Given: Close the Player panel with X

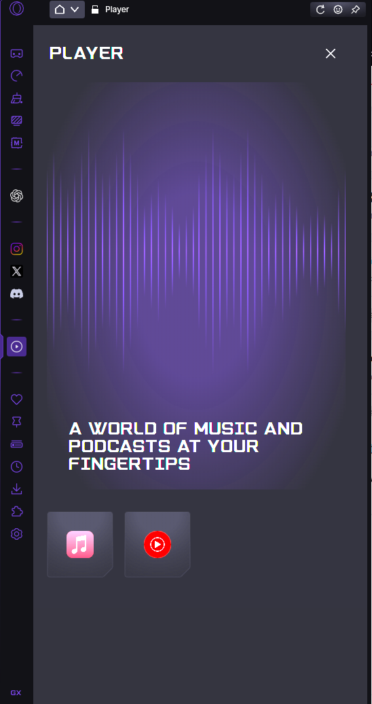Looking at the screenshot, I should click(x=331, y=54).
